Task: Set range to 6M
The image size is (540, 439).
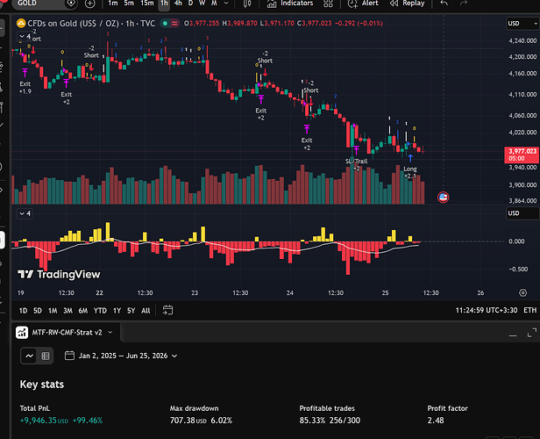Action: 83,311
